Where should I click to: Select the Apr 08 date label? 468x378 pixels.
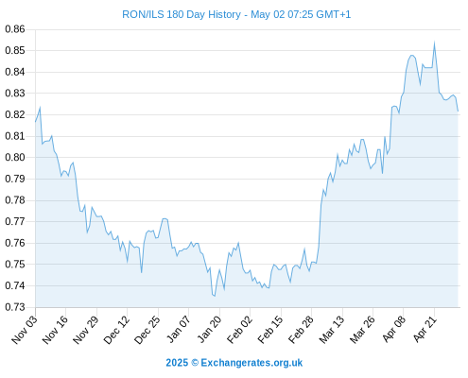pyautogui.click(x=393, y=330)
